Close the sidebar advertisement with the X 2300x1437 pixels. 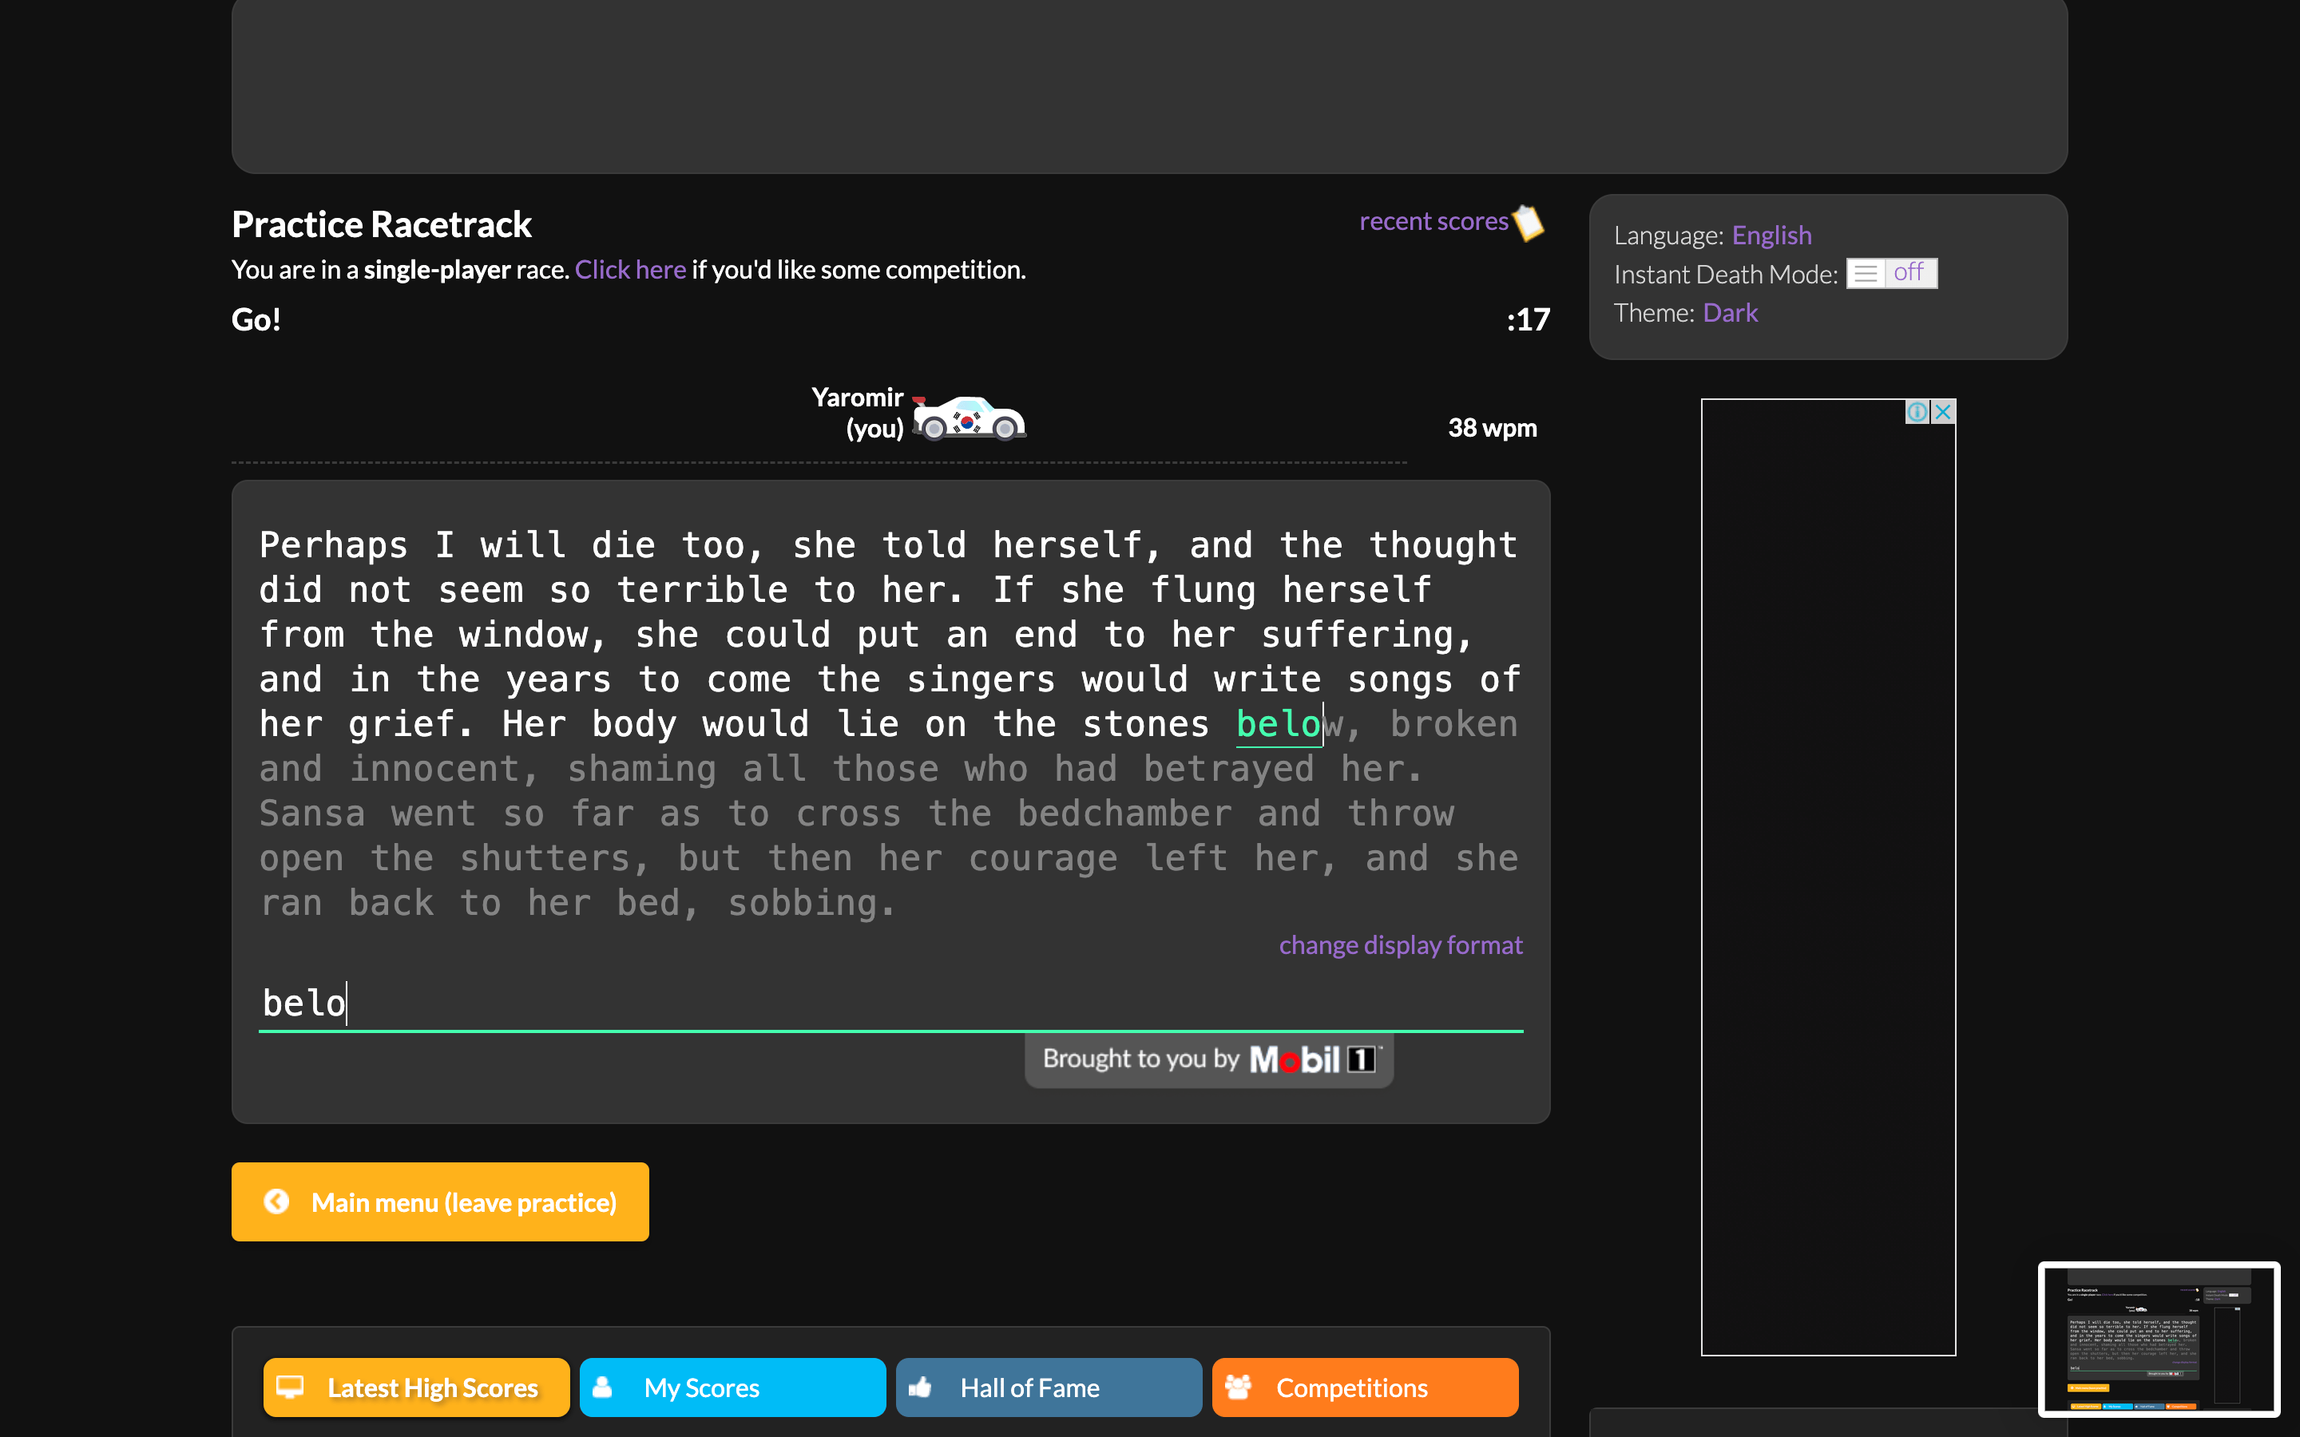click(1945, 411)
